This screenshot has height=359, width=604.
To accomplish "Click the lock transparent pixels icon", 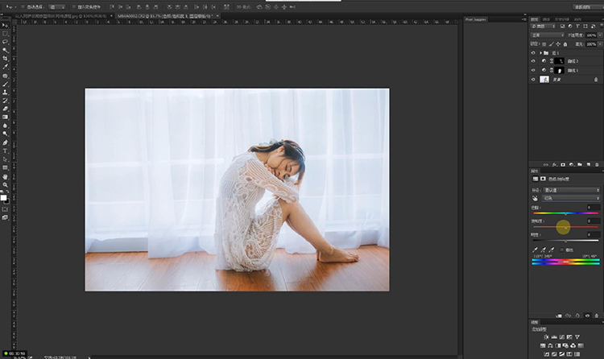I will coord(544,44).
